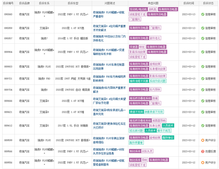Screen dimensions: 219x169
Task: Click the 变速器 category tag
Action: (x=134, y=47)
